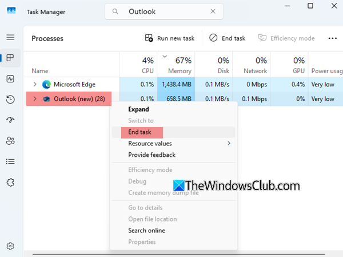Sort by the CPU column header
This screenshot has width=343, height=257.
(138, 65)
